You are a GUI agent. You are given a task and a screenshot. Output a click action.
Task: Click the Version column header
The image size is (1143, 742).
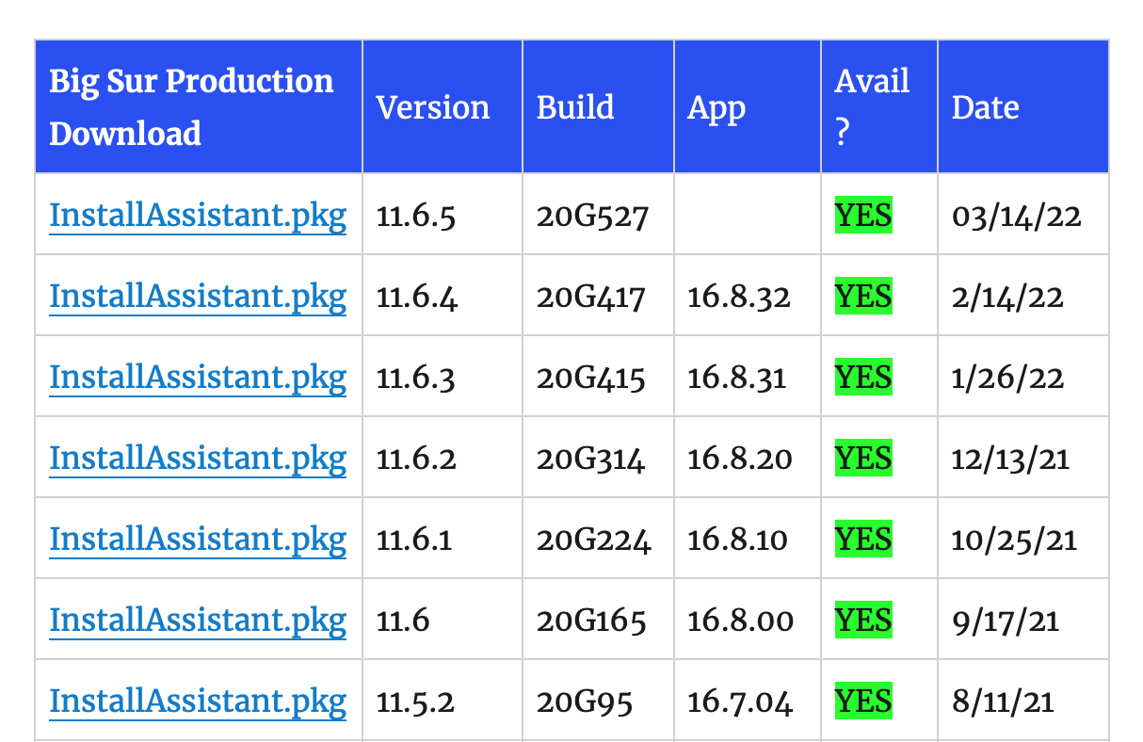pyautogui.click(x=433, y=107)
